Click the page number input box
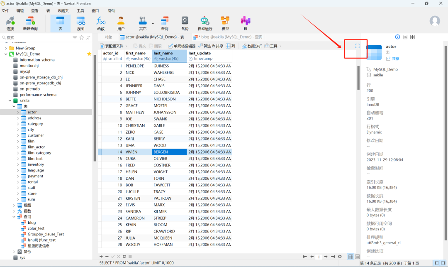 click(319, 257)
